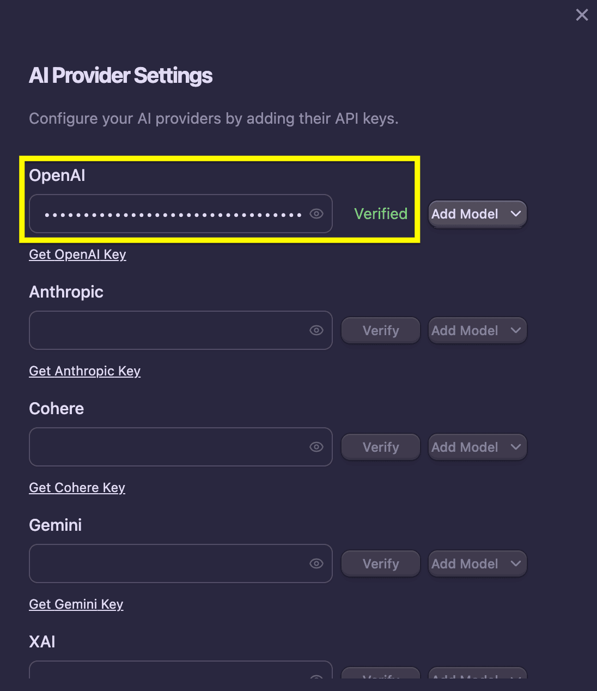Expand Anthropic Add Model dropdown
The image size is (597, 691).
[477, 331]
